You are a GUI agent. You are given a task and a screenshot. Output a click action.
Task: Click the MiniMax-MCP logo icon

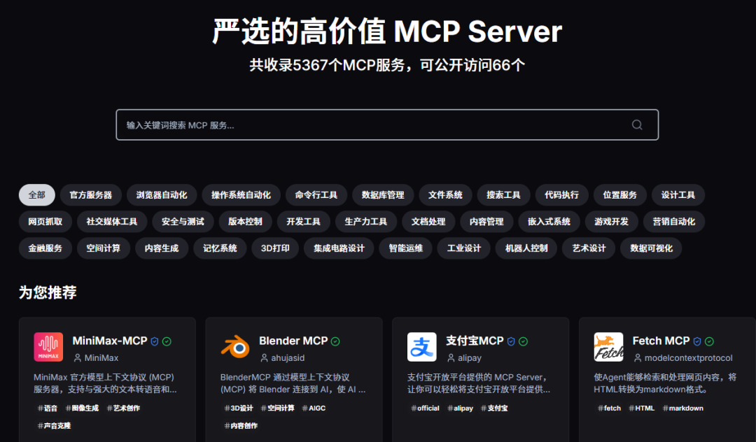(x=48, y=347)
